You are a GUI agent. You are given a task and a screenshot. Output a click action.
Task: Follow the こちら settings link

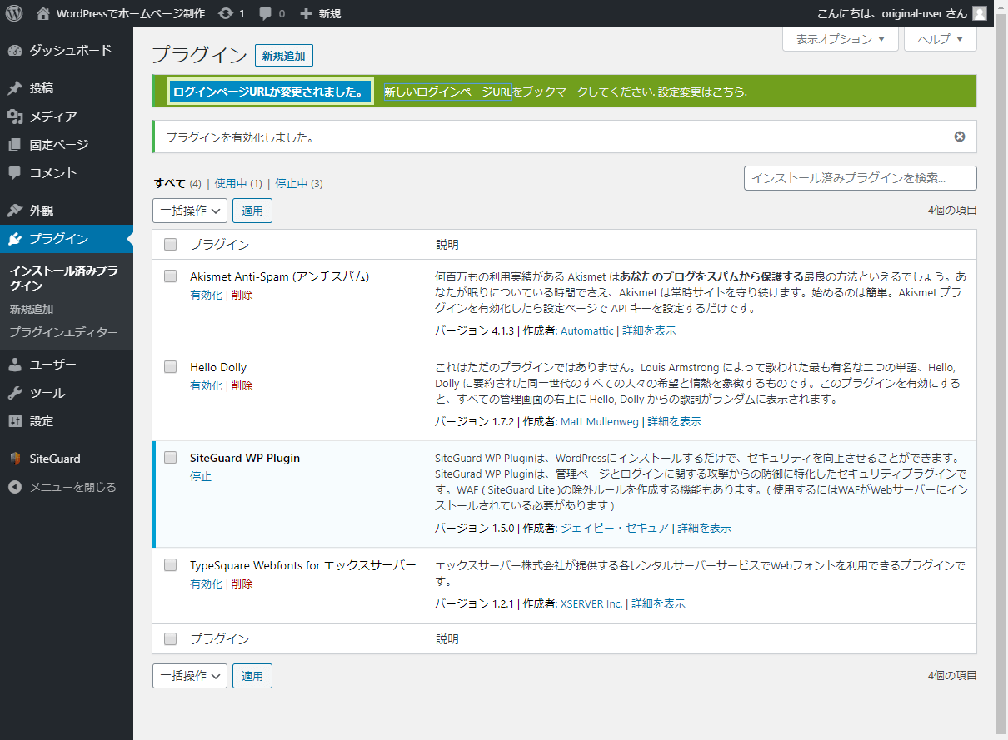pyautogui.click(x=729, y=92)
